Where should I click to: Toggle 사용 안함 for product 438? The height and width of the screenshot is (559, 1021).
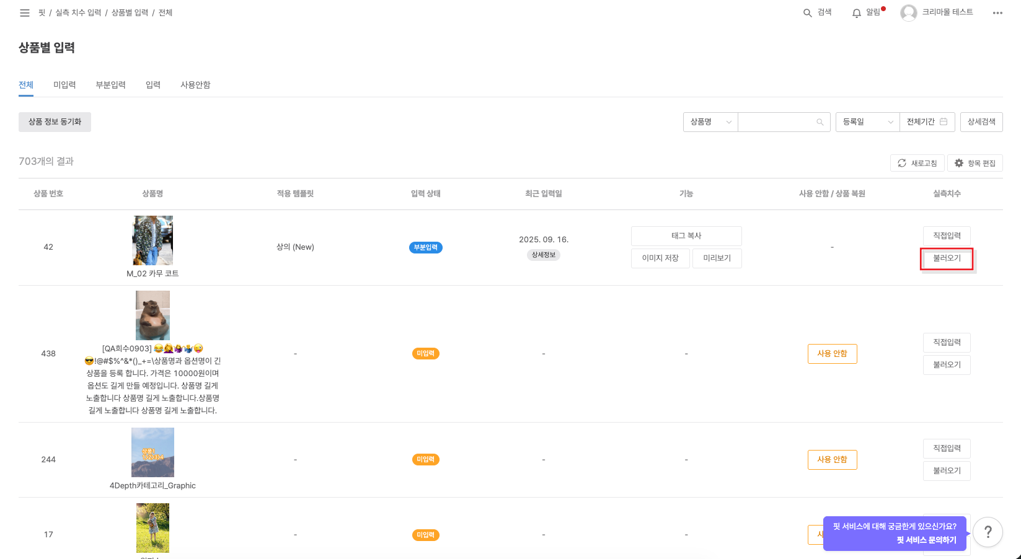(x=832, y=353)
